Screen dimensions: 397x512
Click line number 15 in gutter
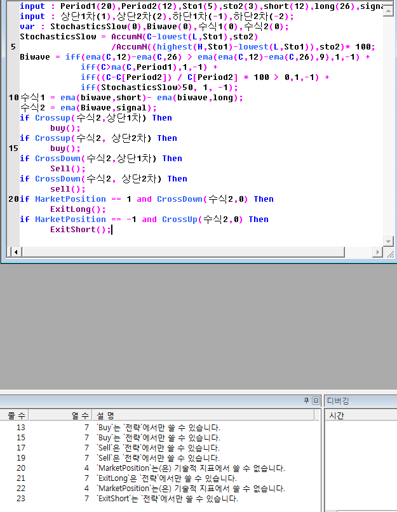[x=13, y=148]
